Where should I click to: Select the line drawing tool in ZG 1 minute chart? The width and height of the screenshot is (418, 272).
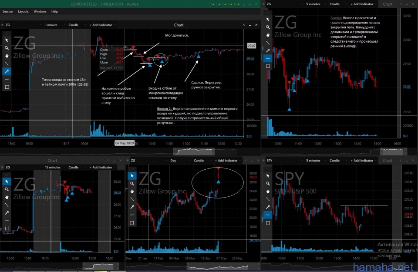pos(7,64)
